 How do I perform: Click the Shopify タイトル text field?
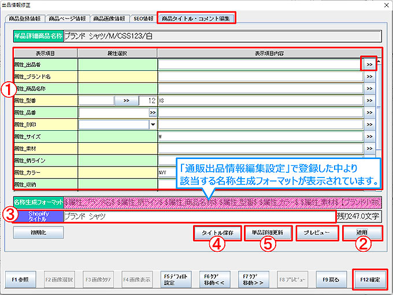(199, 216)
